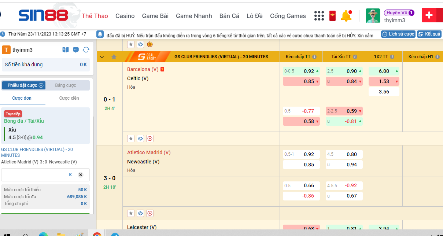
Task: Open Telegram from the taskbar
Action: click(x=115, y=235)
